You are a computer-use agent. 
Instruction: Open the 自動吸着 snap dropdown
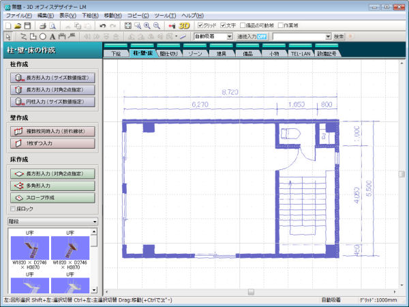228,35
